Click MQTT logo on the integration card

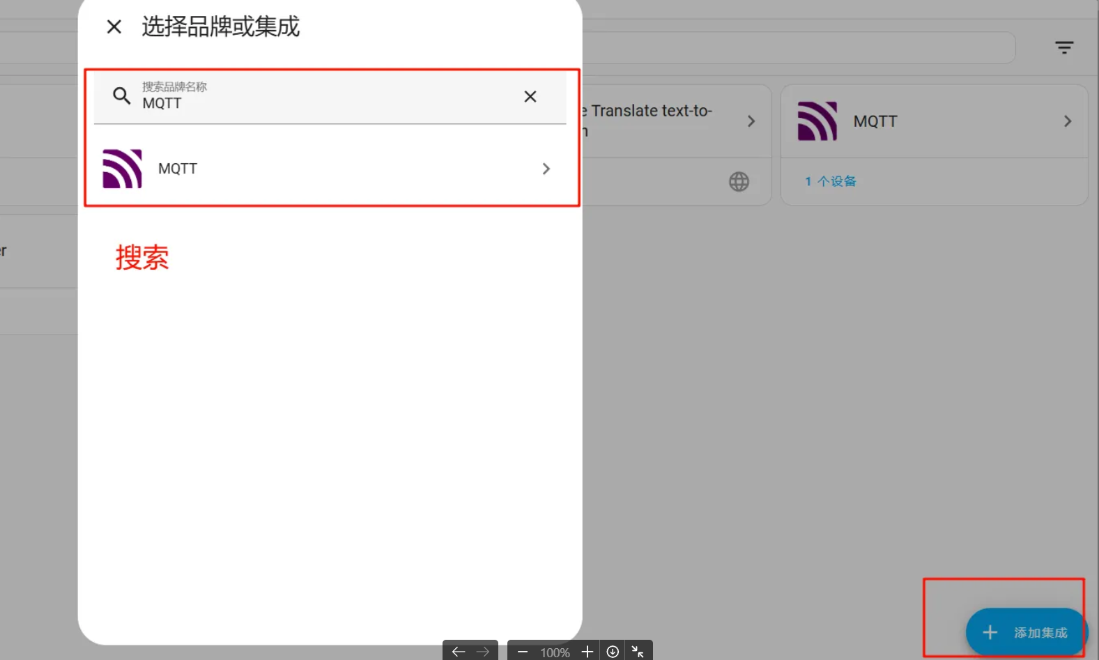(817, 121)
